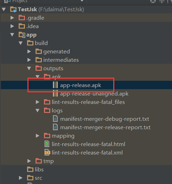Expand the .gradle folder arrow
Screen dimensions: 172x184
coord(12,18)
